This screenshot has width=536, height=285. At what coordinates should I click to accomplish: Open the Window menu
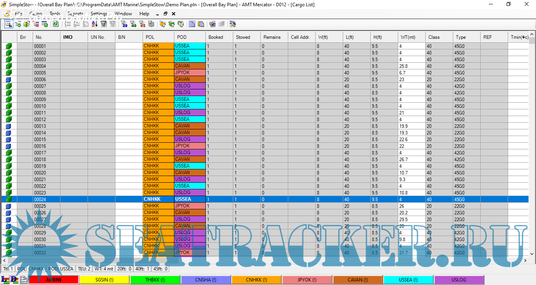pos(123,14)
